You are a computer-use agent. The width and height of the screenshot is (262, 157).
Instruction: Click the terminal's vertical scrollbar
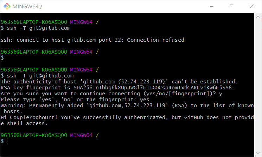[x=258, y=84]
